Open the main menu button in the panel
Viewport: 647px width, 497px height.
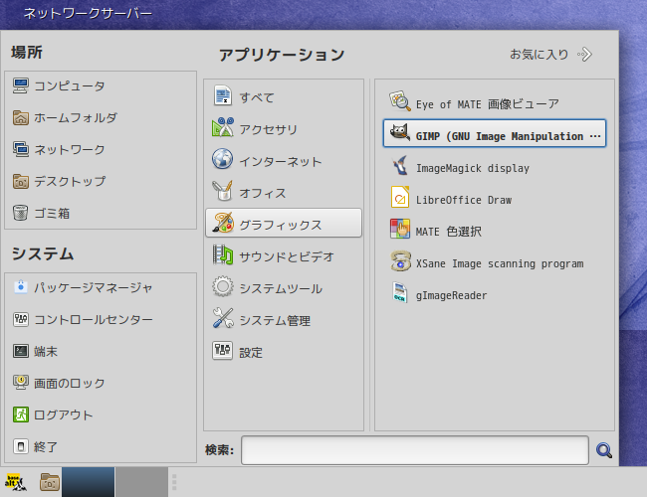tap(16, 482)
